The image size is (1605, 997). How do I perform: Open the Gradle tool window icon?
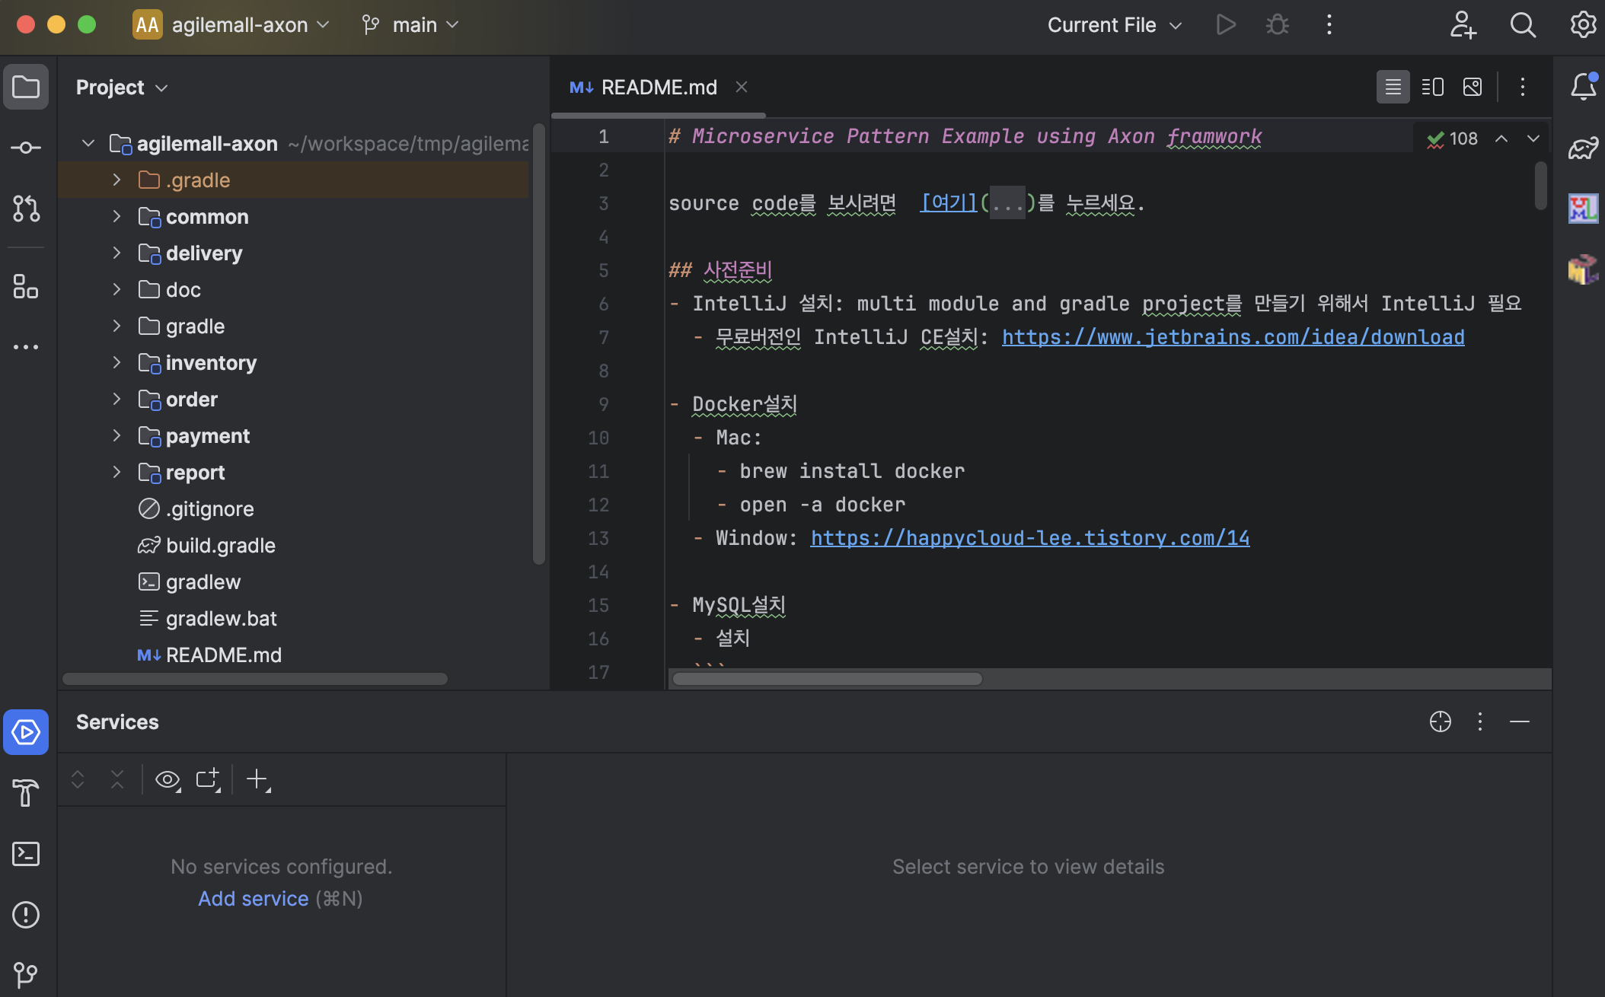(1583, 148)
